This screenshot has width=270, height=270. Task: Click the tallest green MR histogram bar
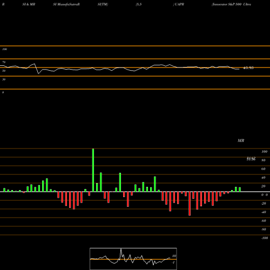pos(93,170)
